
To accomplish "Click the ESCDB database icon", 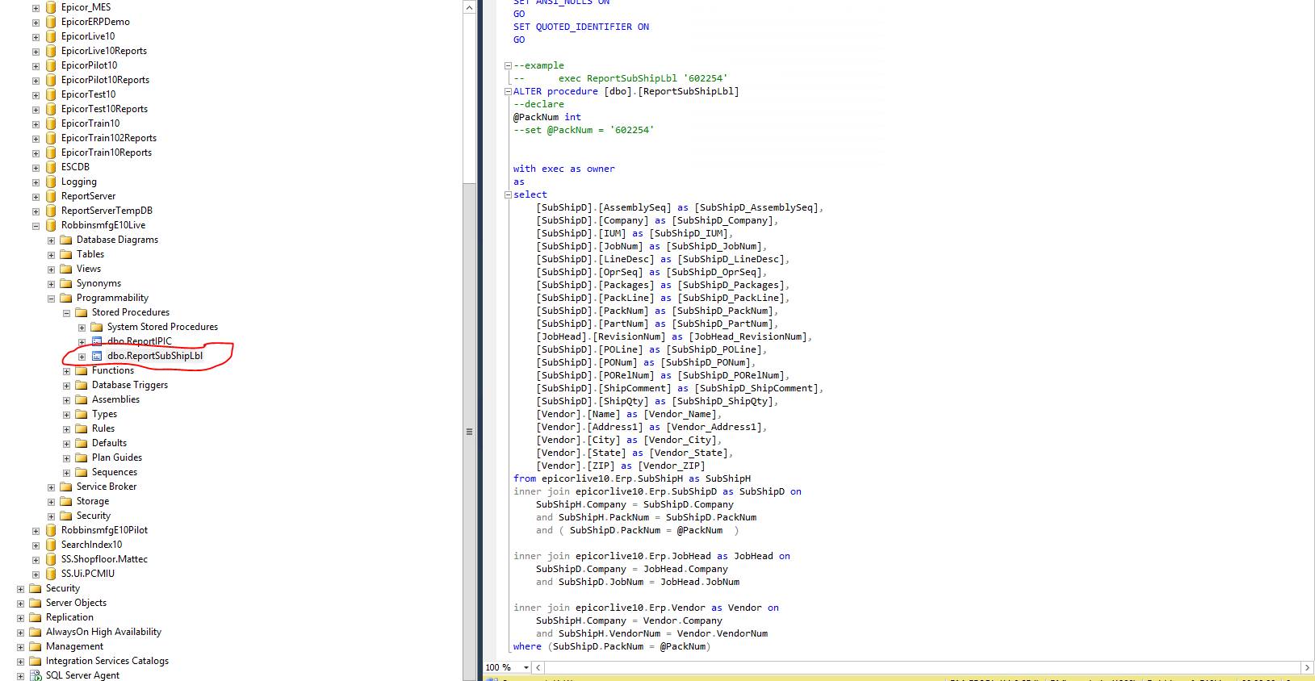I will [x=51, y=167].
